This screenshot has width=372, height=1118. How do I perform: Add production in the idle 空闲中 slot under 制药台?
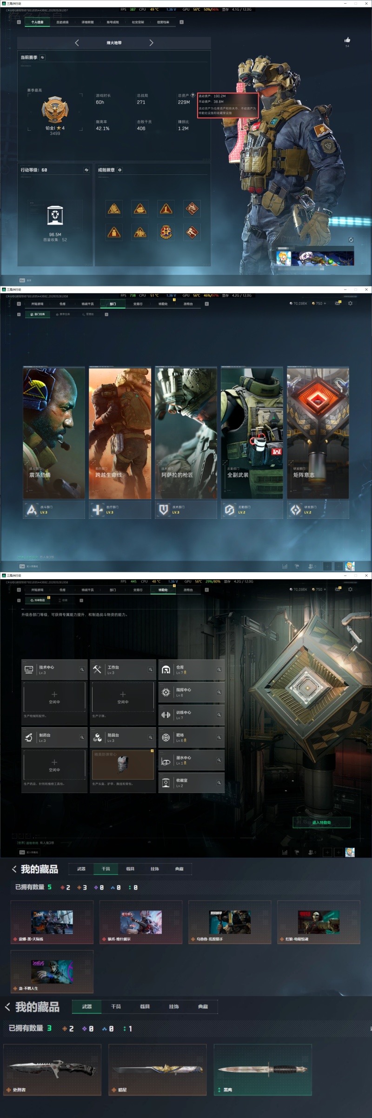[54, 765]
